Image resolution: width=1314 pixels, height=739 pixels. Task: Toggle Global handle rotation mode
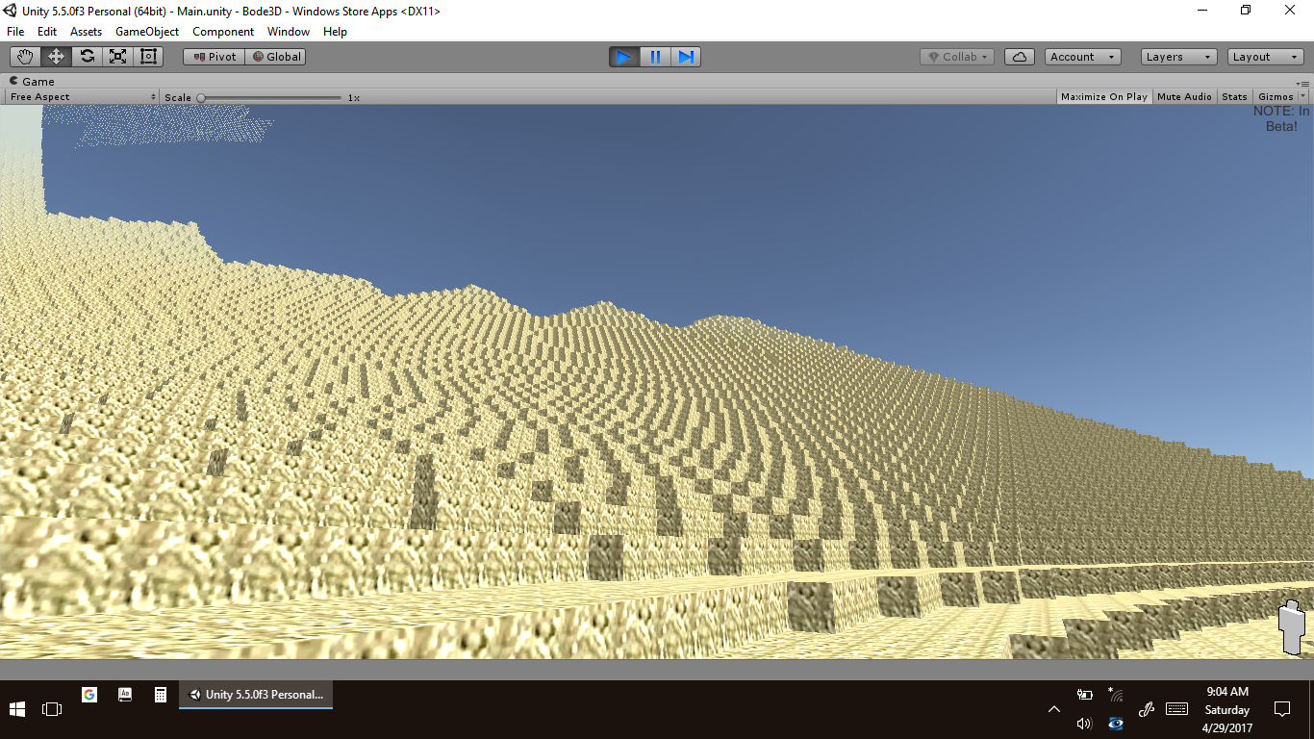tap(276, 57)
